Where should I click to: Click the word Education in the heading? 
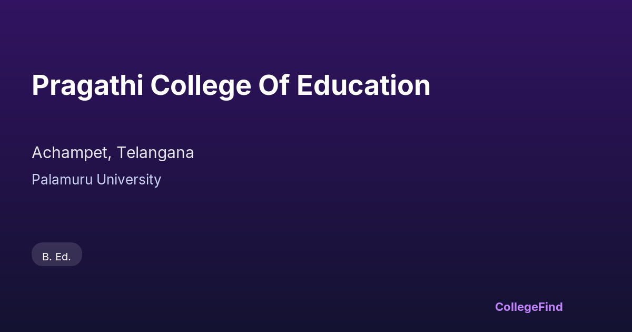363,85
